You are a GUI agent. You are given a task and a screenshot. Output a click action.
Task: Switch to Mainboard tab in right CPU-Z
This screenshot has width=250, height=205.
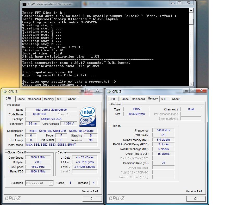(x=138, y=99)
